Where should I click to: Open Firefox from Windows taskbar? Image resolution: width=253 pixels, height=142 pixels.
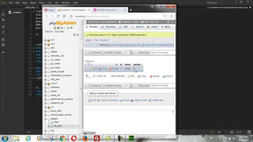point(85,138)
